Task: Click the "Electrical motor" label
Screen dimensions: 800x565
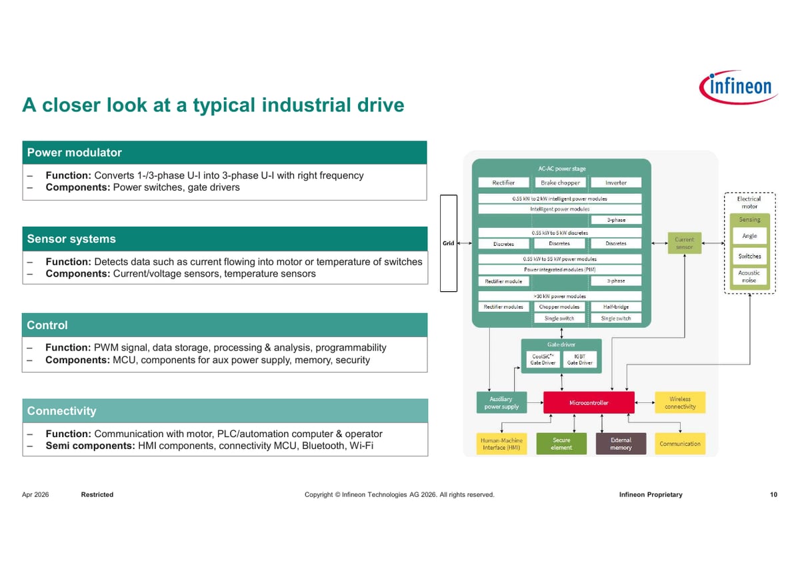Action: [x=749, y=203]
